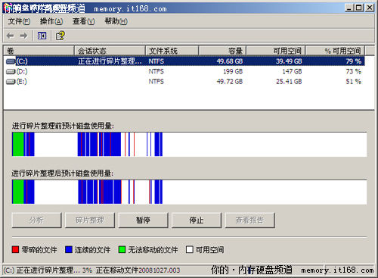The width and height of the screenshot is (378, 278).
Task: Click the red 零碎的文件 legend swatch
Action: pyautogui.click(x=15, y=250)
